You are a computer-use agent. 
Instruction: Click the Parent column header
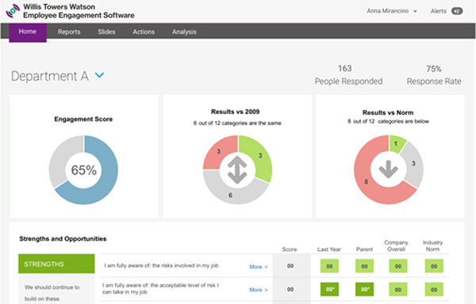pos(364,249)
